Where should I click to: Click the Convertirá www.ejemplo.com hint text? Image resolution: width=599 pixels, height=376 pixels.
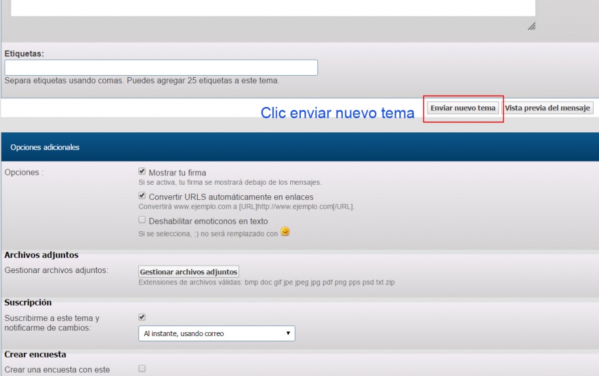tap(246, 207)
